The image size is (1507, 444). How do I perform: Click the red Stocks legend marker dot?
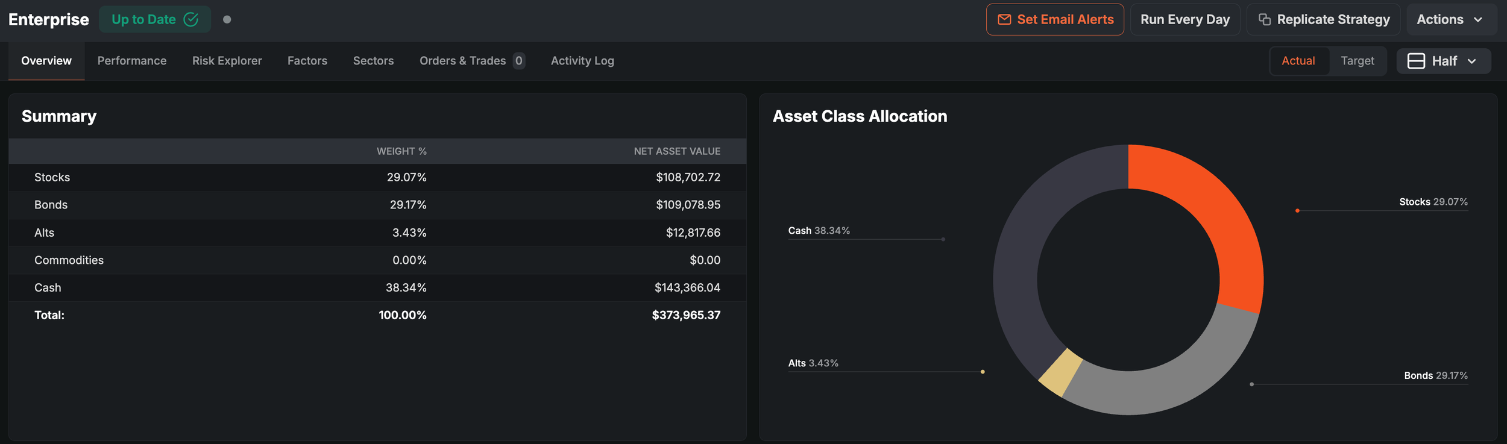click(x=1297, y=210)
